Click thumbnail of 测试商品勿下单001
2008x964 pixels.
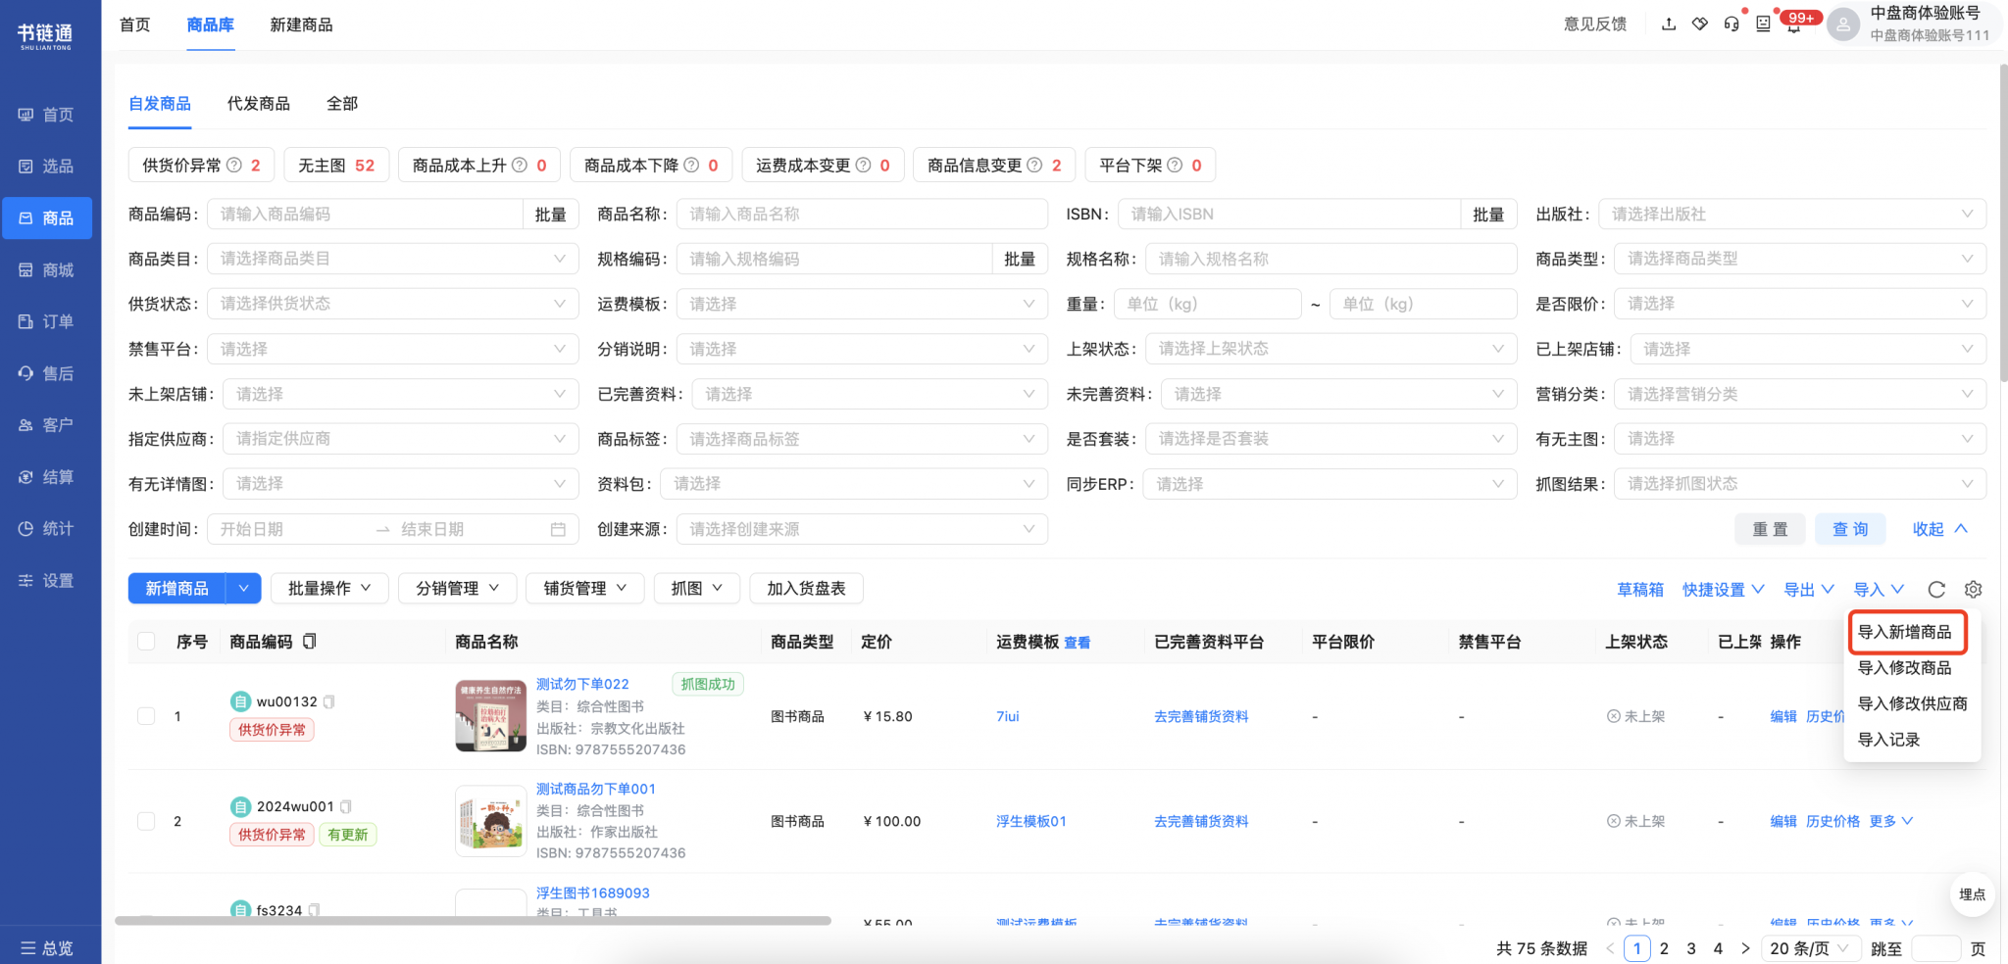coord(491,821)
